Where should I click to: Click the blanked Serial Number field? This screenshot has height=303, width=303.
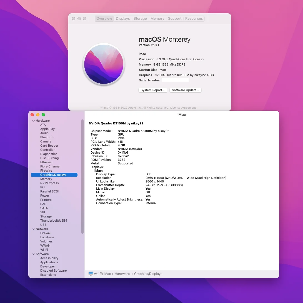(x=175, y=80)
